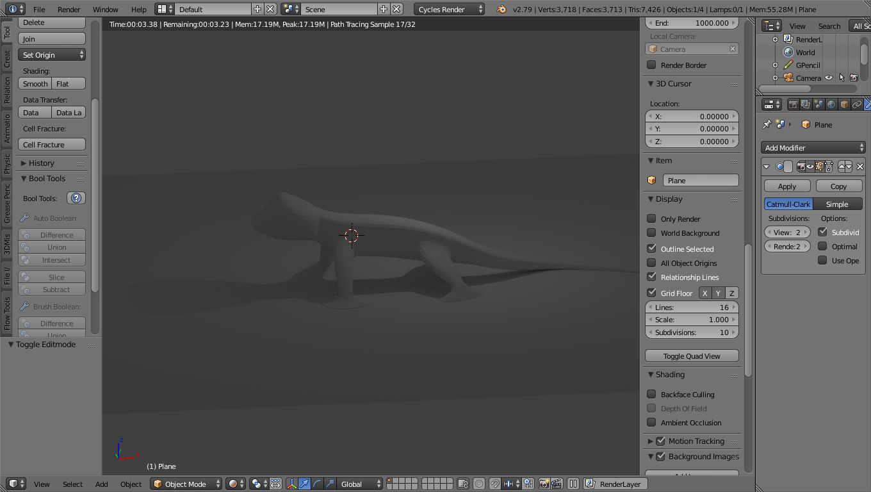Open the Render properties tab icon
871x492 pixels.
point(793,104)
